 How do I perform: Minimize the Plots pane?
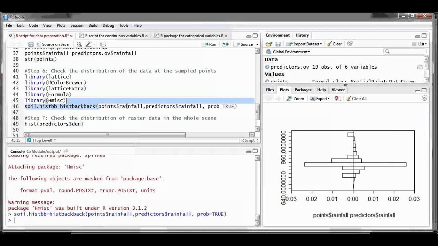click(417, 90)
